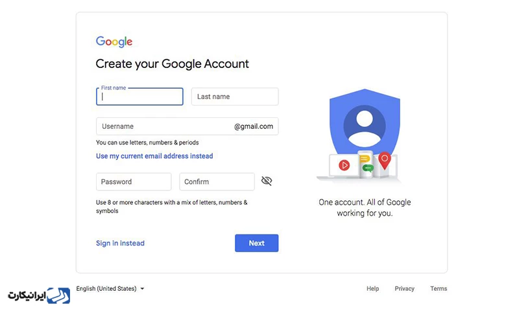This screenshot has height=309, width=519.
Task: Click the red map pin icon in illustration
Action: 385,161
